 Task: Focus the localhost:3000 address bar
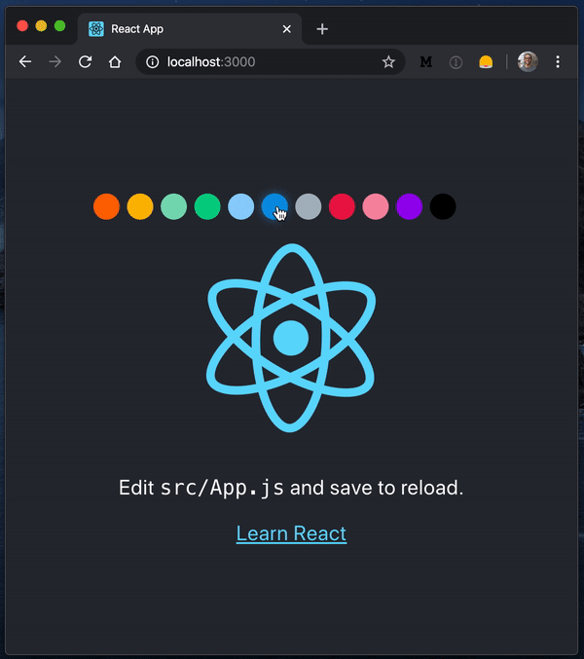point(271,61)
